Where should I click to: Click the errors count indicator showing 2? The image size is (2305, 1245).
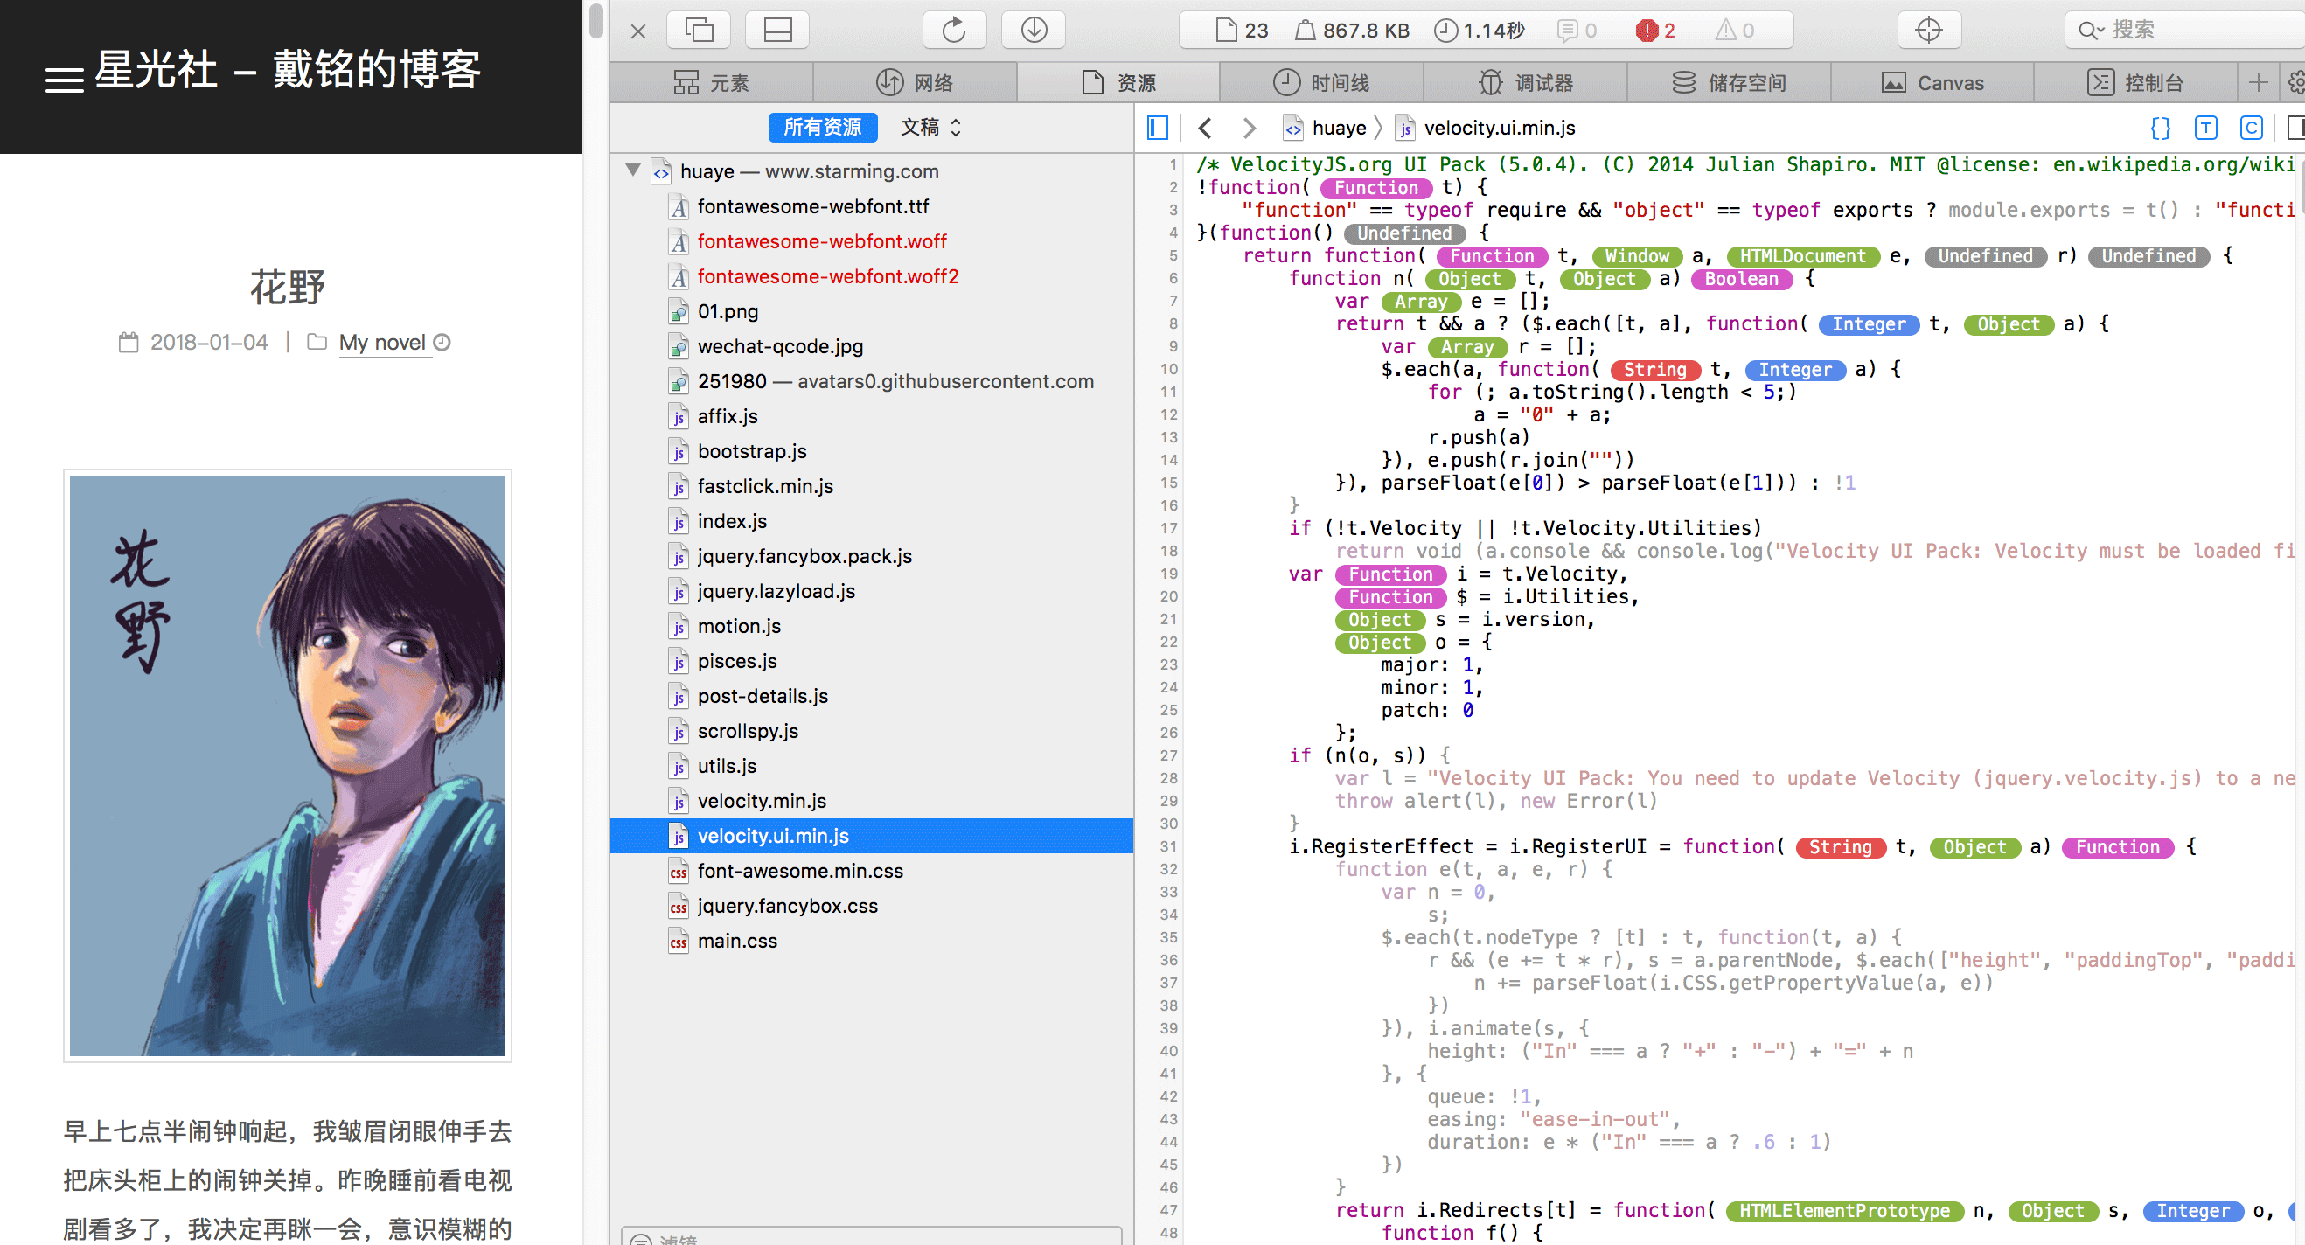pos(1655,31)
